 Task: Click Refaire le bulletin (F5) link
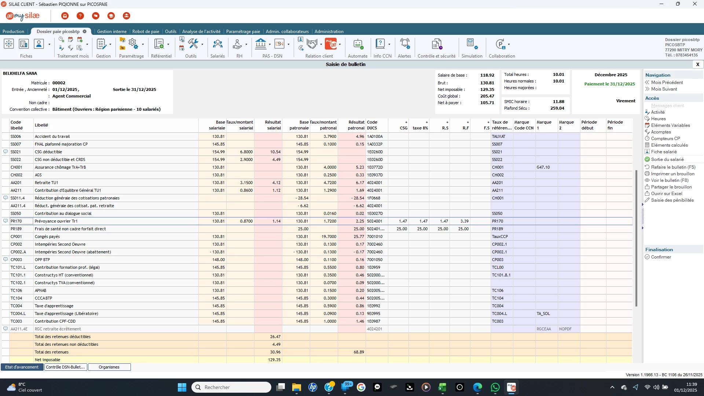[673, 167]
